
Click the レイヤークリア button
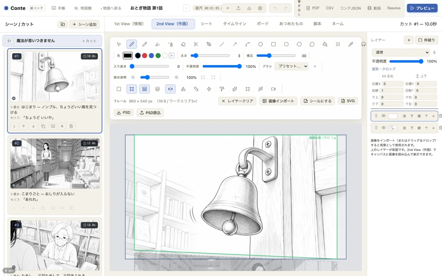point(237,101)
